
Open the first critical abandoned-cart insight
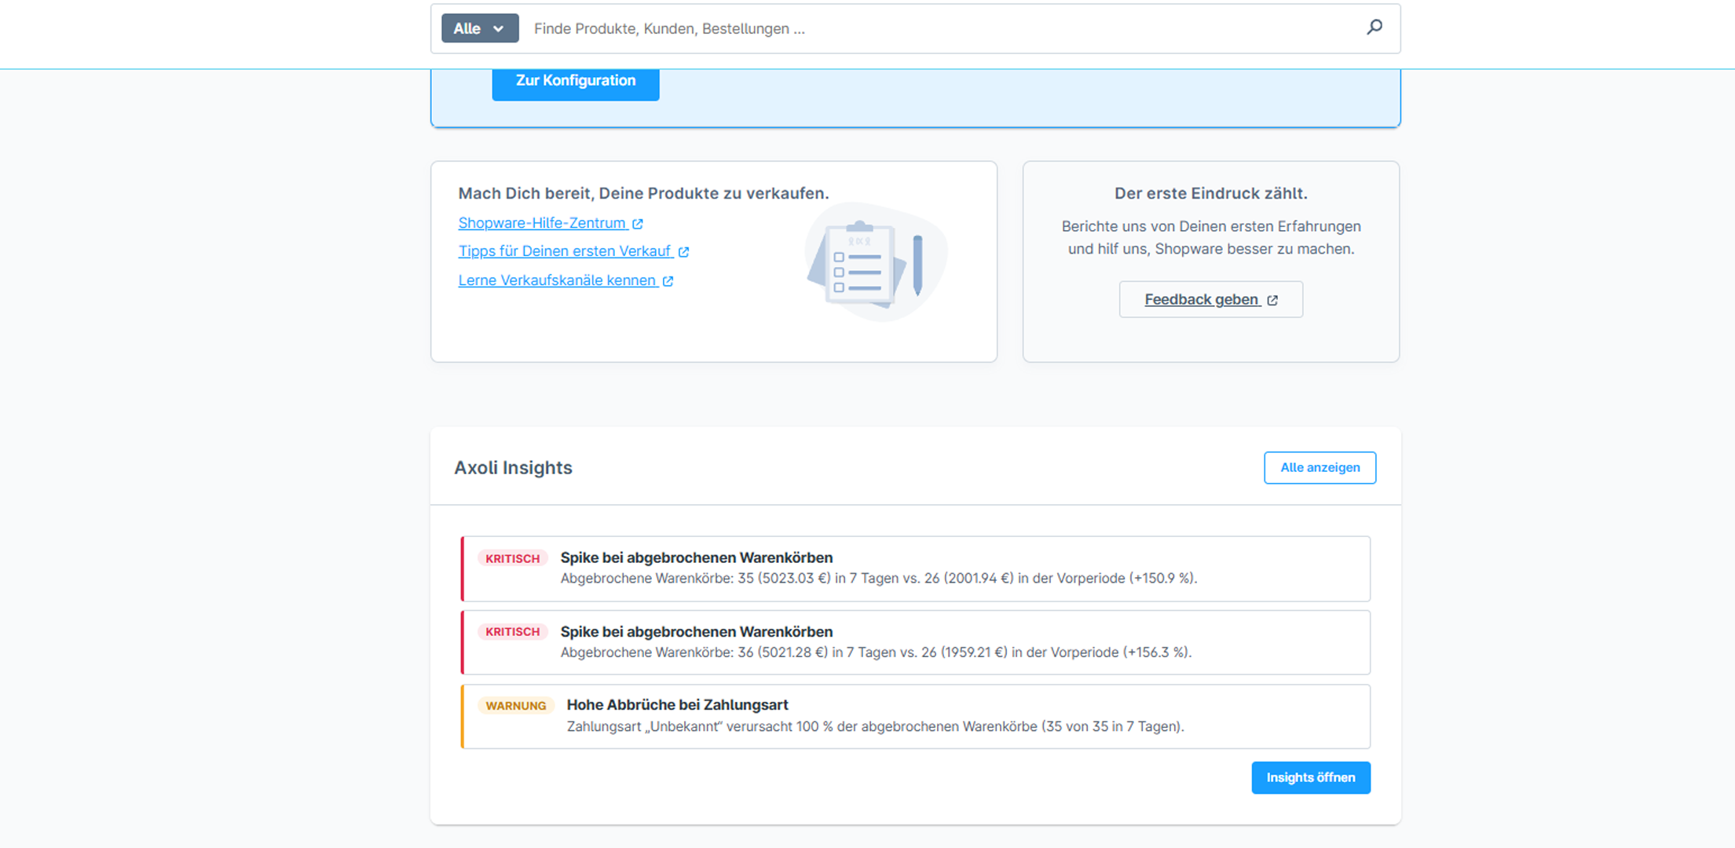tap(915, 568)
